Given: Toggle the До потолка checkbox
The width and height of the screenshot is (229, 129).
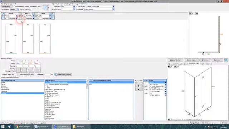Looking at the screenshot, I should pos(77,6).
